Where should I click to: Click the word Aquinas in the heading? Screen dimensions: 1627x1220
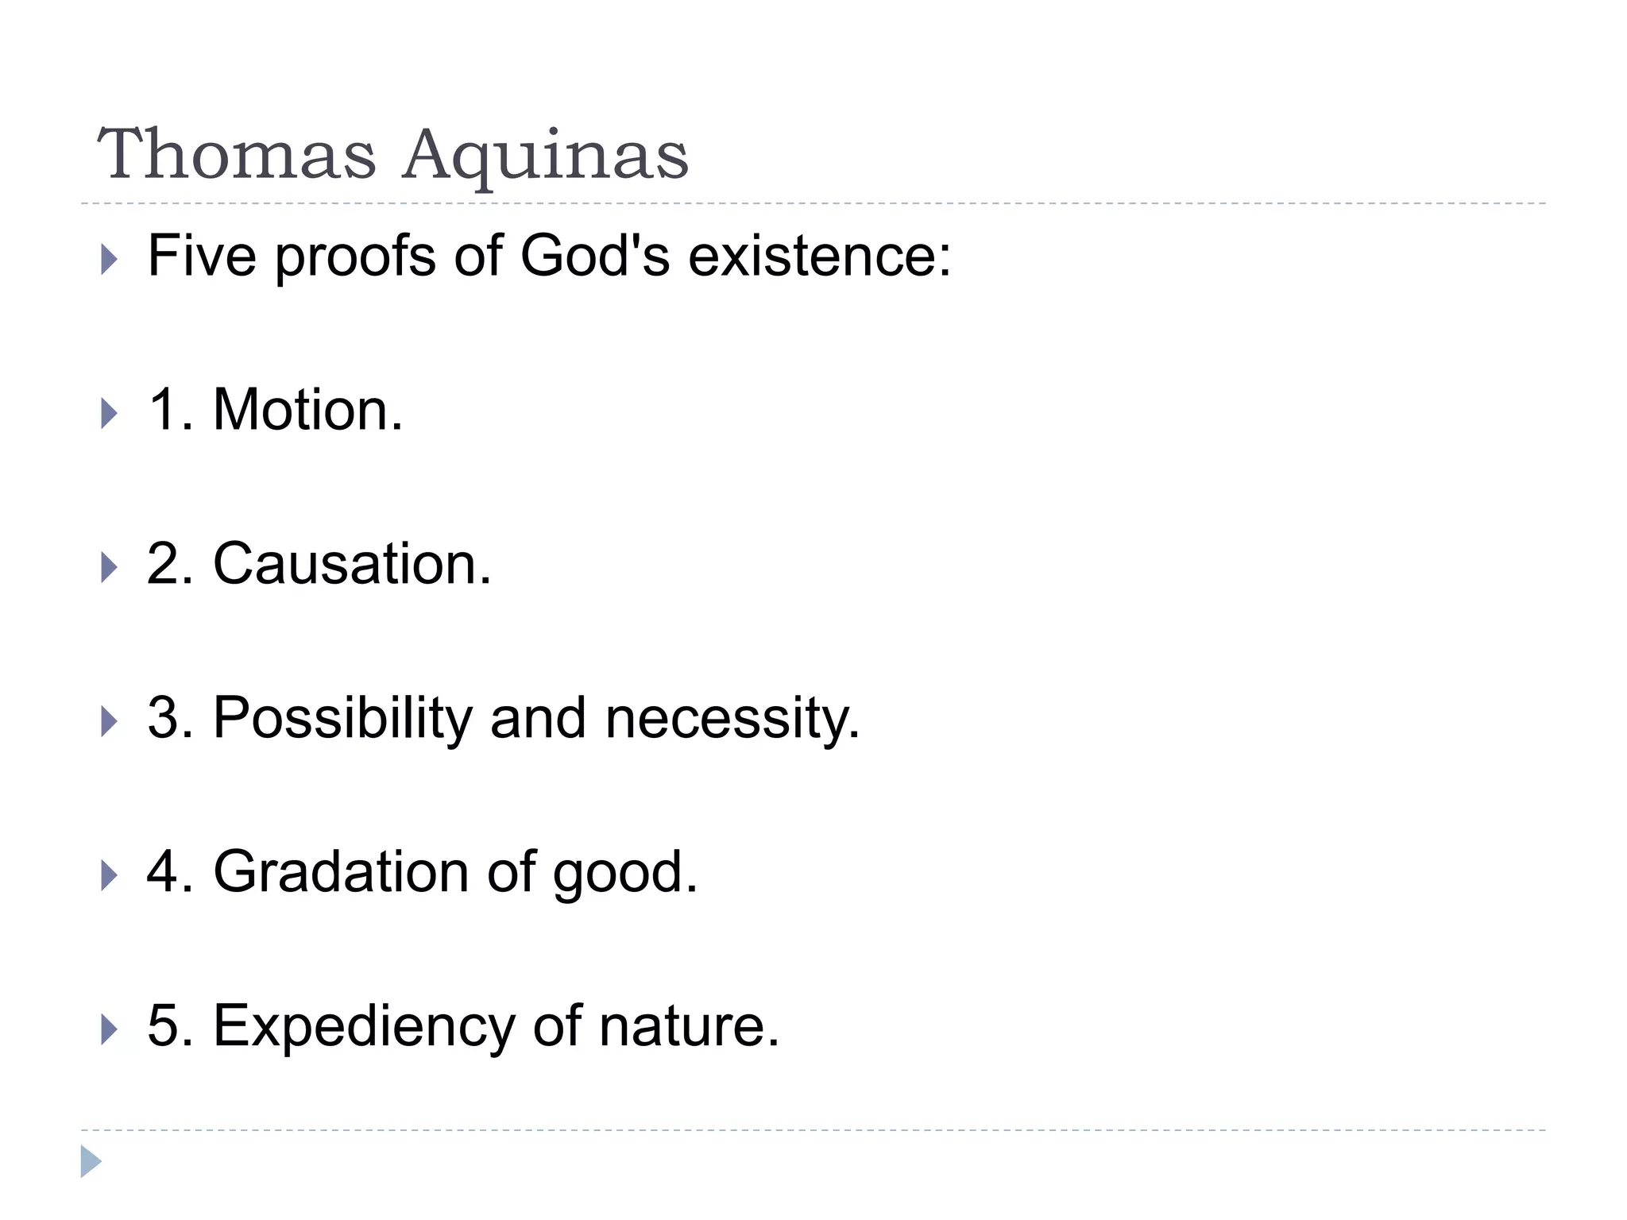(546, 156)
